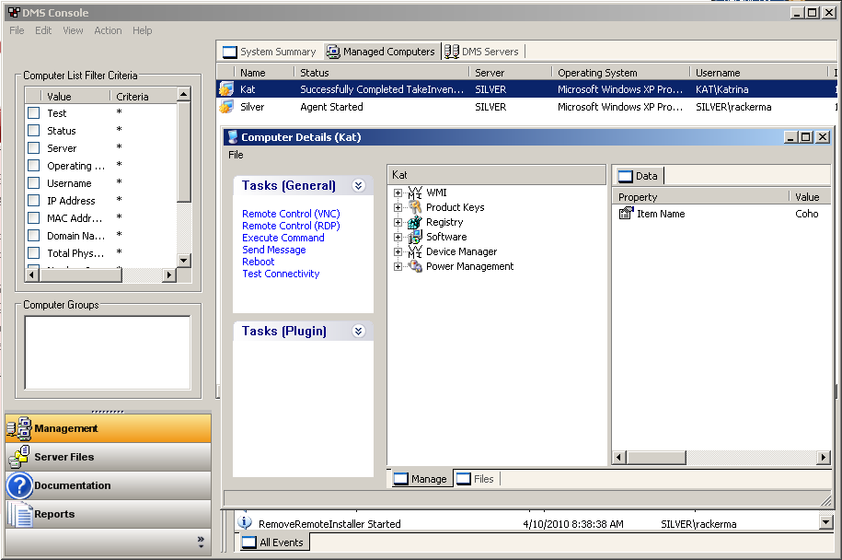Expand the Product Keys tree node
Screen dimensions: 842x560
[x=398, y=207]
